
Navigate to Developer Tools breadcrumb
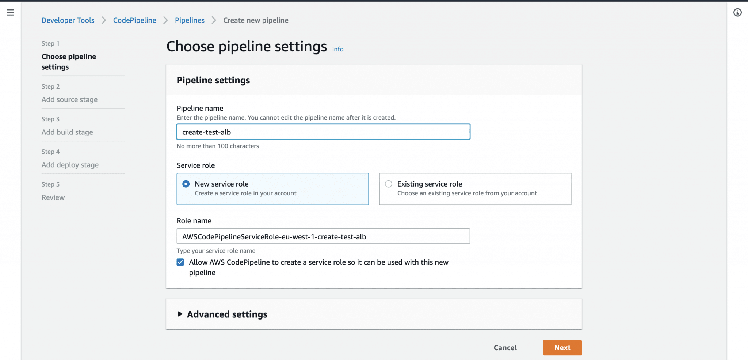[68, 20]
